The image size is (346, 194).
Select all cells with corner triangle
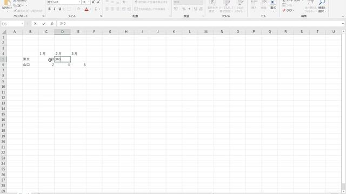(4, 32)
